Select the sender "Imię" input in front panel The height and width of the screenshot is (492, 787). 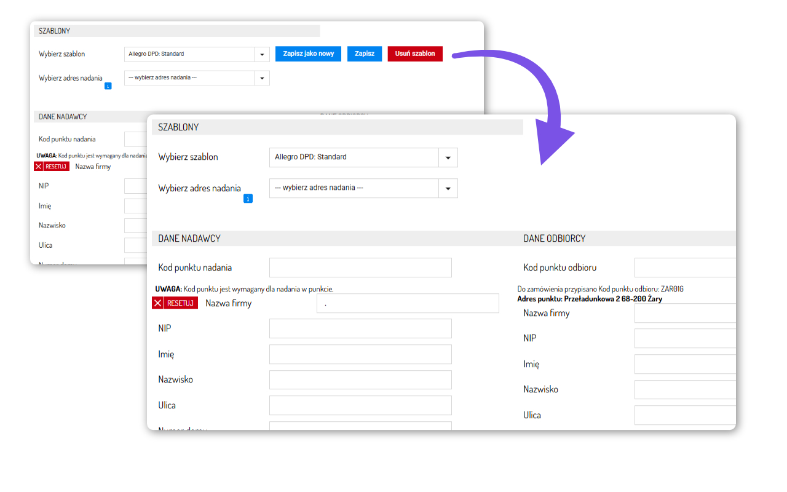click(360, 354)
